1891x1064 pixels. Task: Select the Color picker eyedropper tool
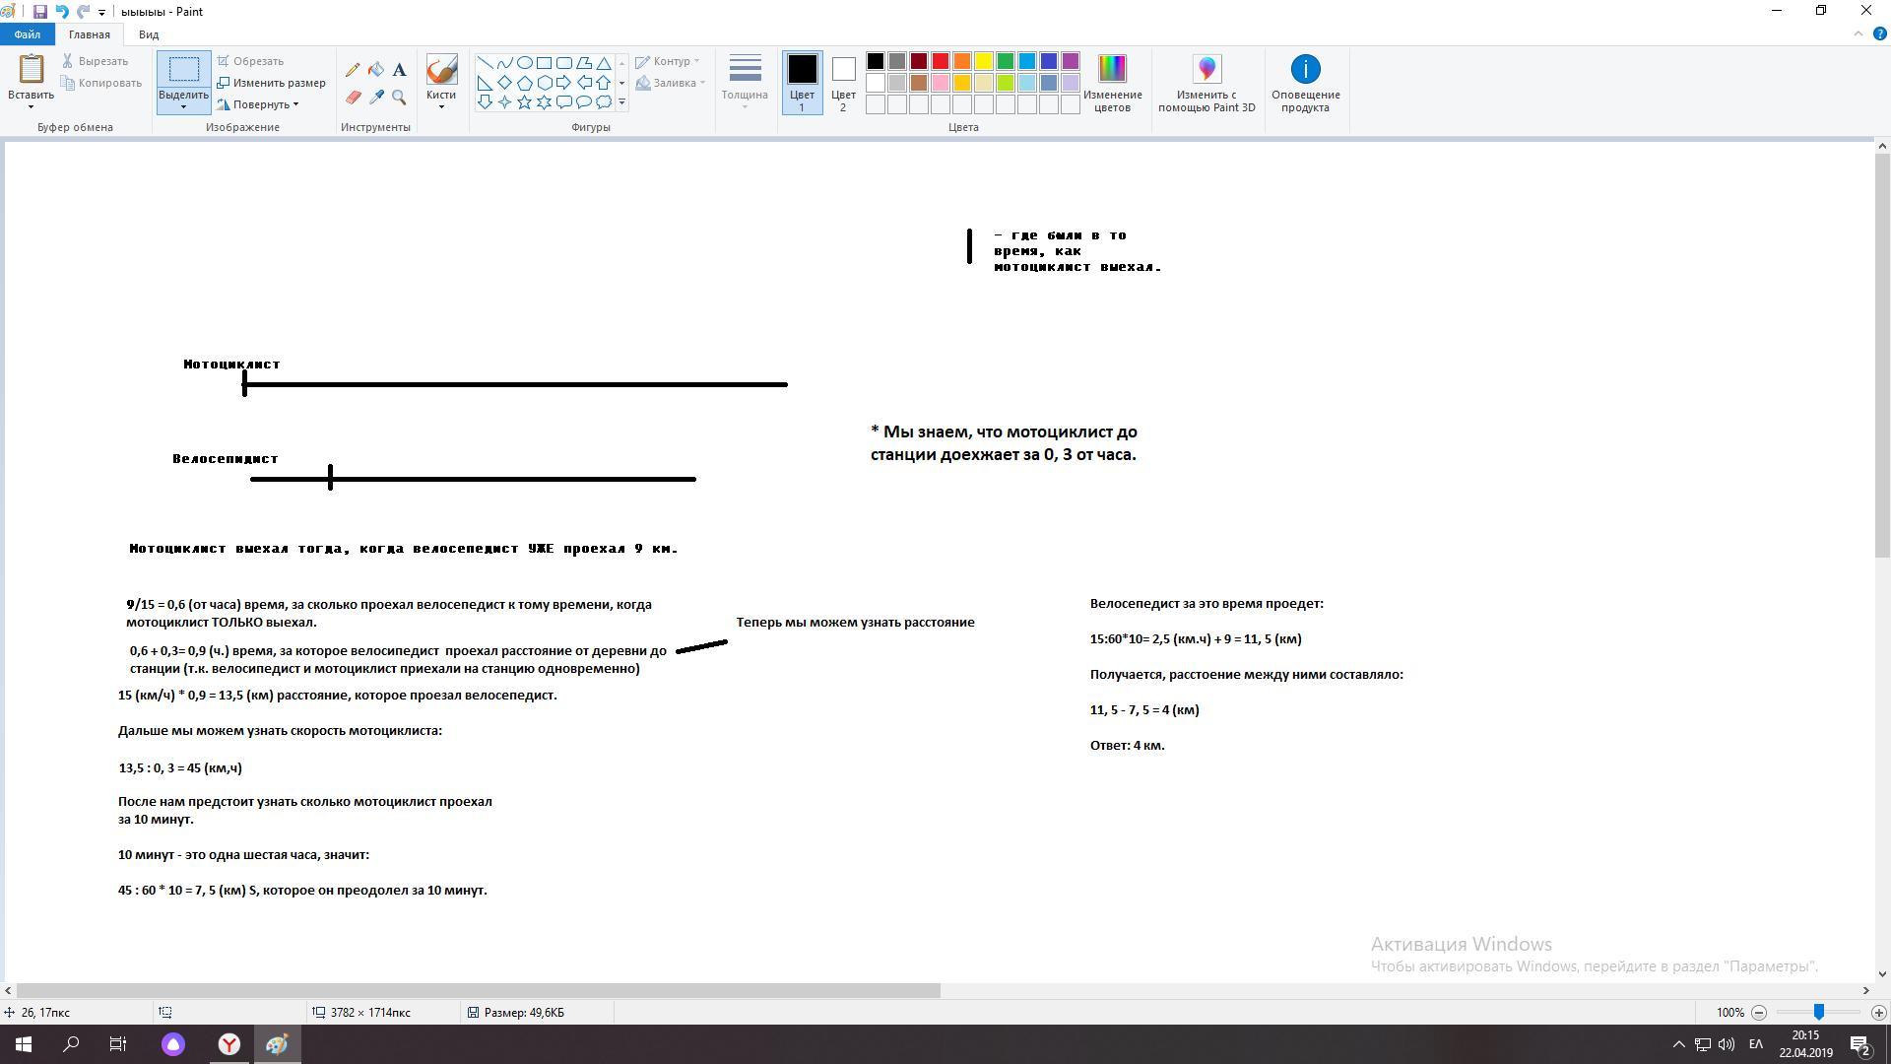point(376,98)
